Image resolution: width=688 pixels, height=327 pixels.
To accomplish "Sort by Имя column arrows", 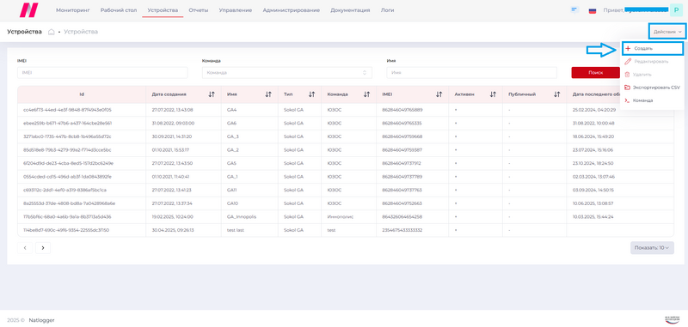I will (x=268, y=94).
